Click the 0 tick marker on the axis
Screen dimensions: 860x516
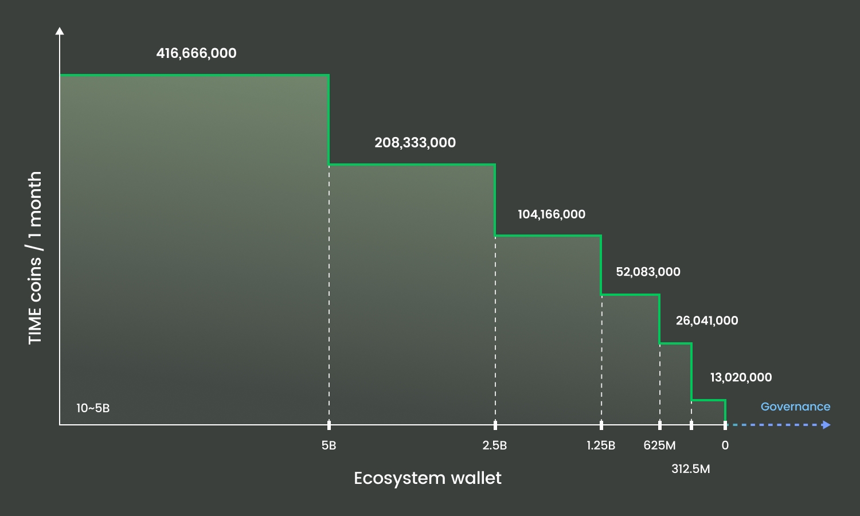click(x=725, y=425)
